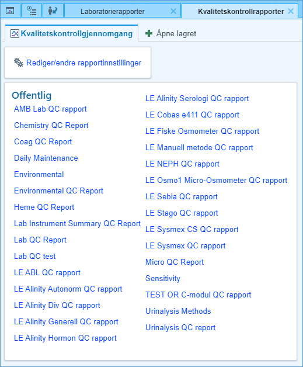Open the AMB Lab QC rapport link
This screenshot has width=303, height=367.
point(50,109)
